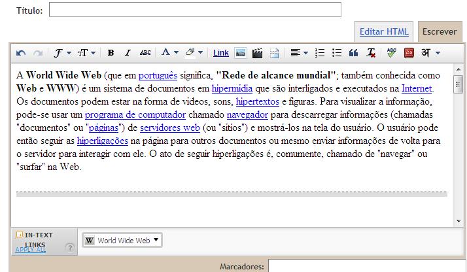Follow the 'servidores web' link
The height and width of the screenshot is (272, 467).
(170, 128)
